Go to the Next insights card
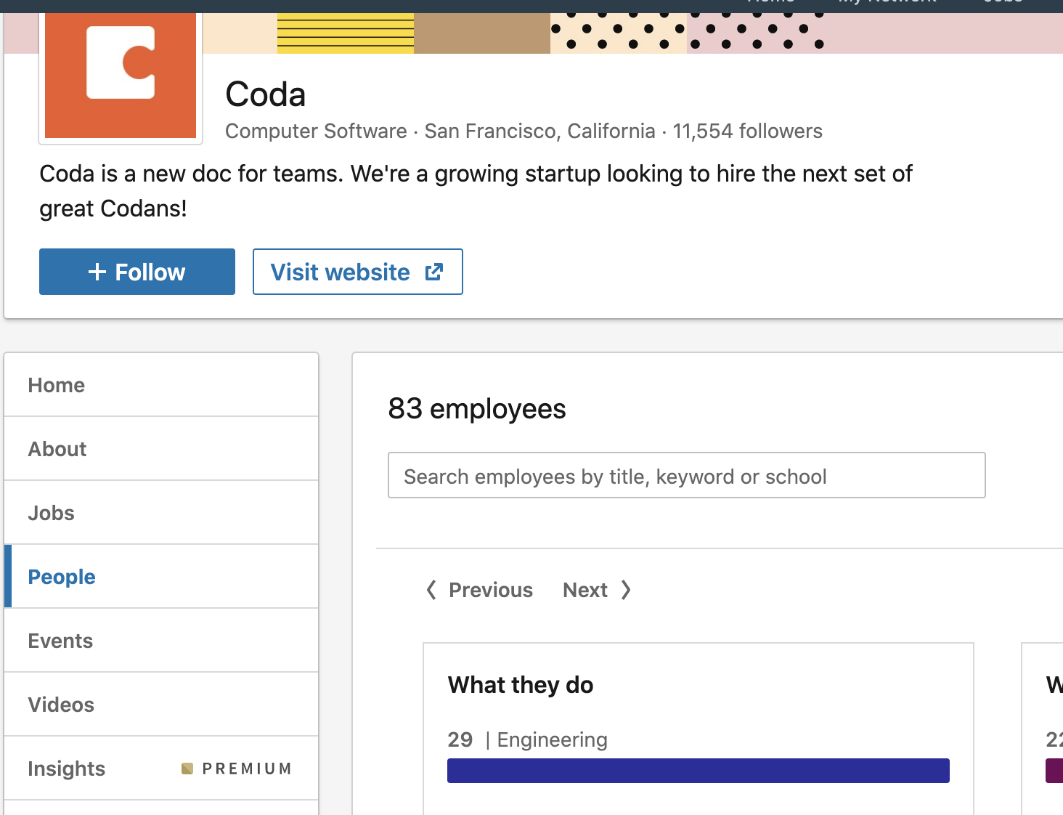This screenshot has height=815, width=1063. point(597,590)
